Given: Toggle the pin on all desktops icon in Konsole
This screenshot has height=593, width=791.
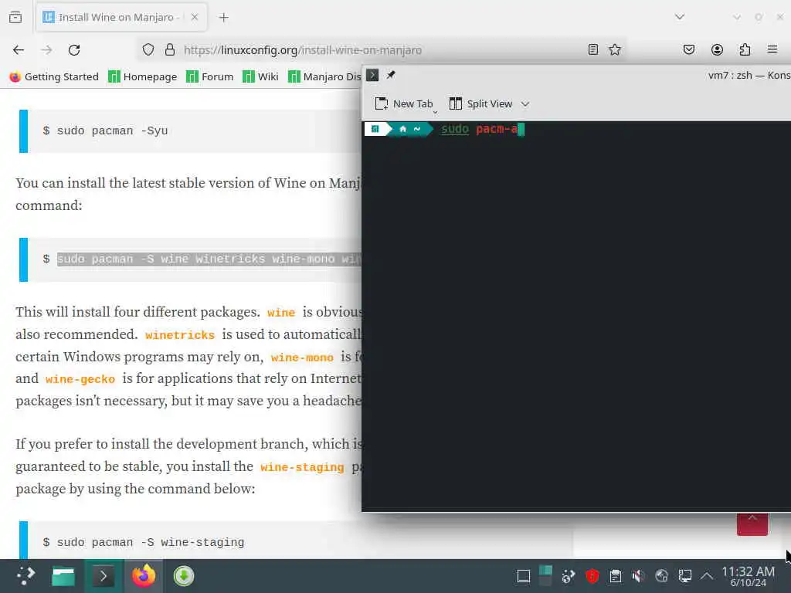Looking at the screenshot, I should 391,75.
